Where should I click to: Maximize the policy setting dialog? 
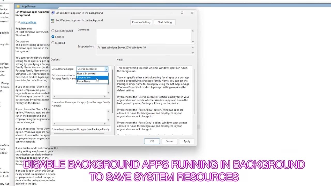(x=182, y=13)
